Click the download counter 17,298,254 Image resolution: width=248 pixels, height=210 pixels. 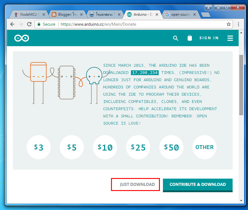point(145,73)
